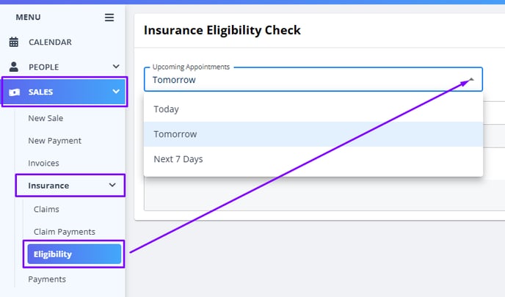This screenshot has width=505, height=297.
Task: Click the Upcoming Appointments field showing Tomorrow
Action: (313, 79)
